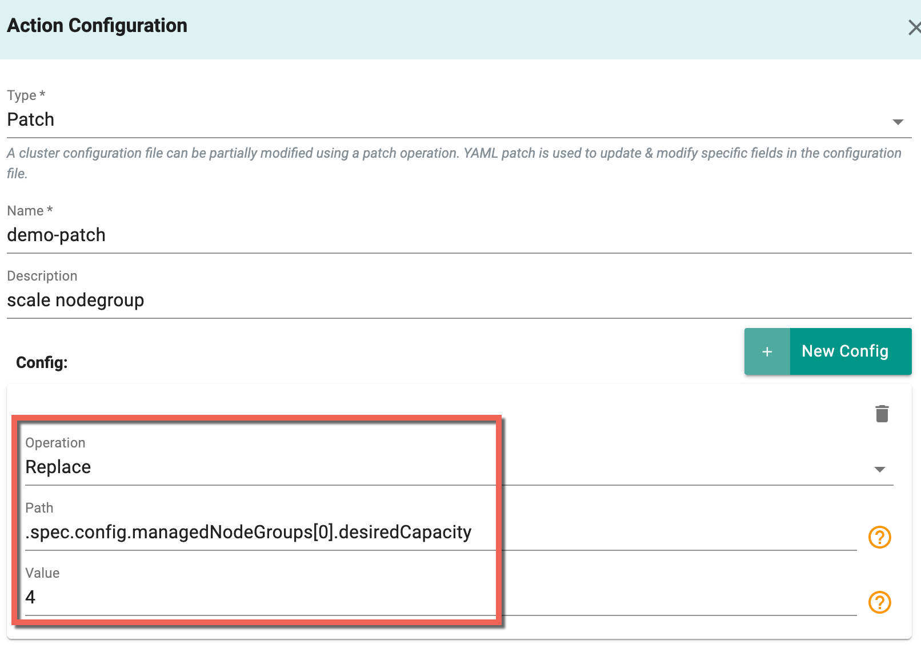Edit the Description field scale nodegroup

459,301
